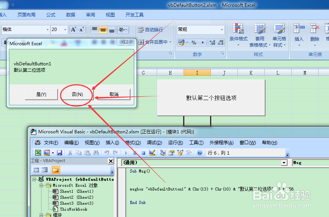
Task: Open the 数据 ribbon tab
Action: pos(71,15)
